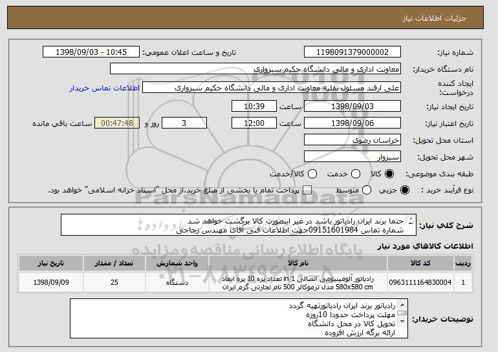Click up arrow of buyer notes scrollbar
Screen dimensions: 498x352
pyautogui.click(x=402, y=305)
